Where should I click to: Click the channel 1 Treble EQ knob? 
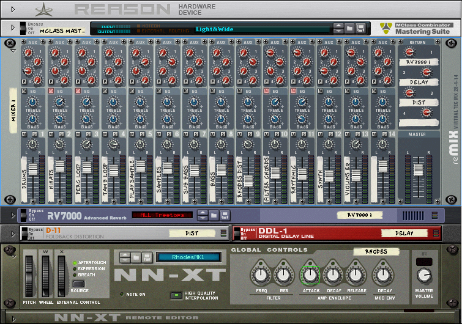(x=32, y=102)
